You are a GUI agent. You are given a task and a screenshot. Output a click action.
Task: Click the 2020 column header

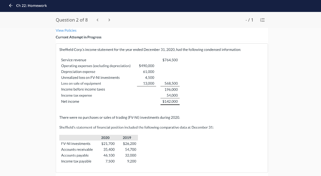click(105, 138)
